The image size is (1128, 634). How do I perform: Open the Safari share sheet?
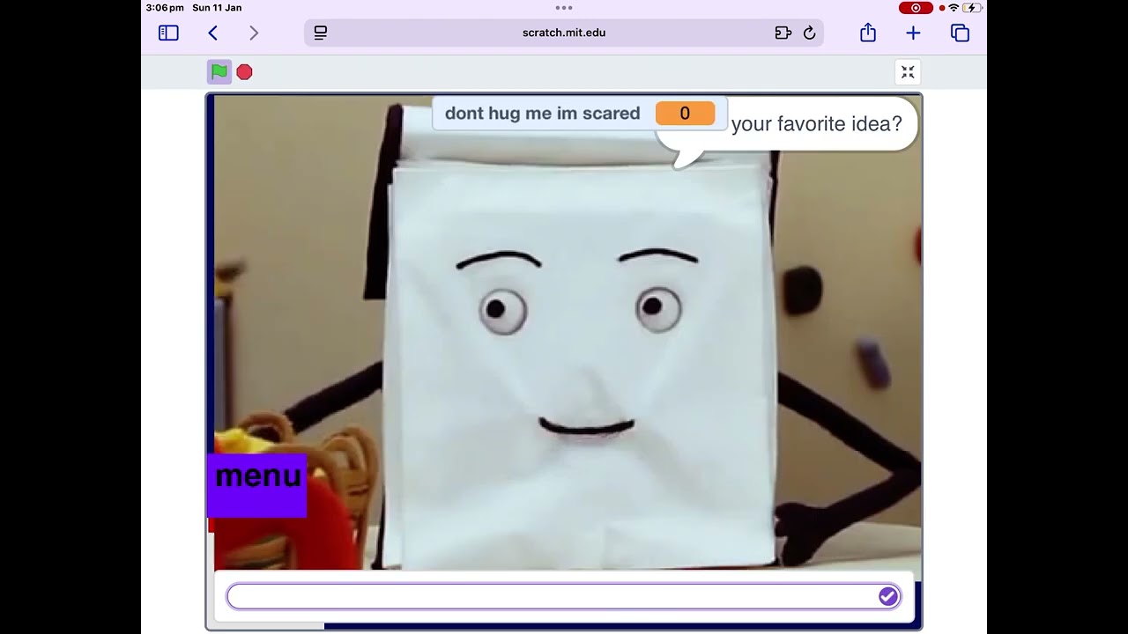868,33
